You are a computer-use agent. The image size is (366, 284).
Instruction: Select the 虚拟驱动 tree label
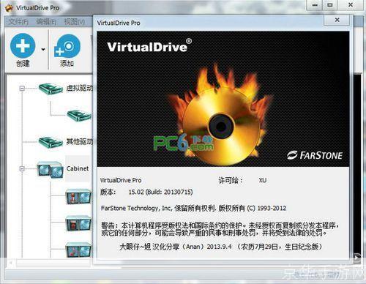tap(80, 88)
